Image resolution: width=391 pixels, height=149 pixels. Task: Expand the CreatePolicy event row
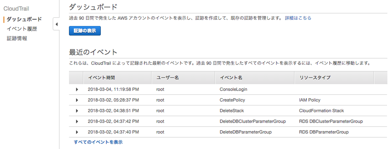[x=77, y=100]
